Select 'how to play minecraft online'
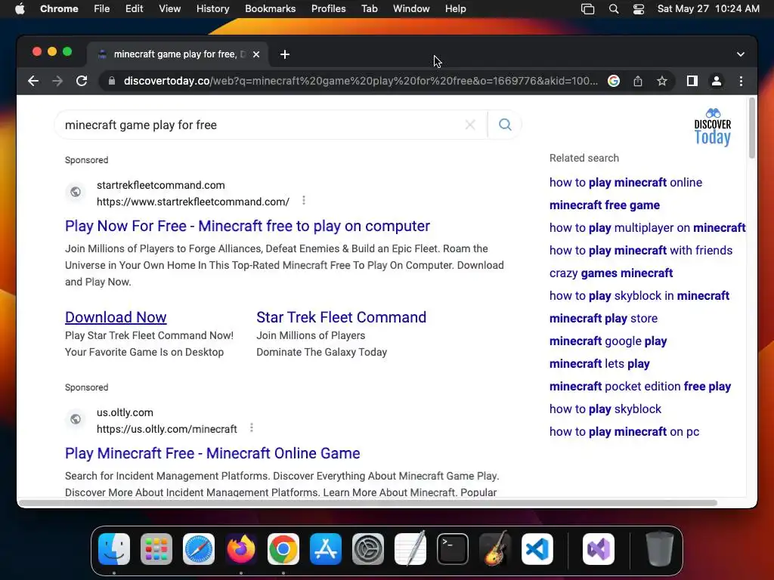 pyautogui.click(x=625, y=183)
